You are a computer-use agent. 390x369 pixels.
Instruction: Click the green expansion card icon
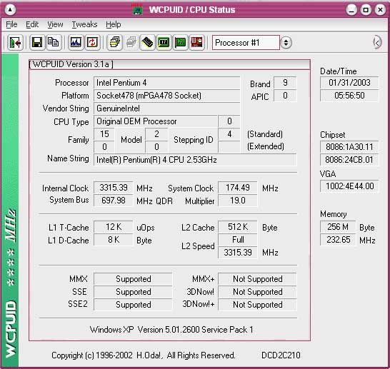180,43
